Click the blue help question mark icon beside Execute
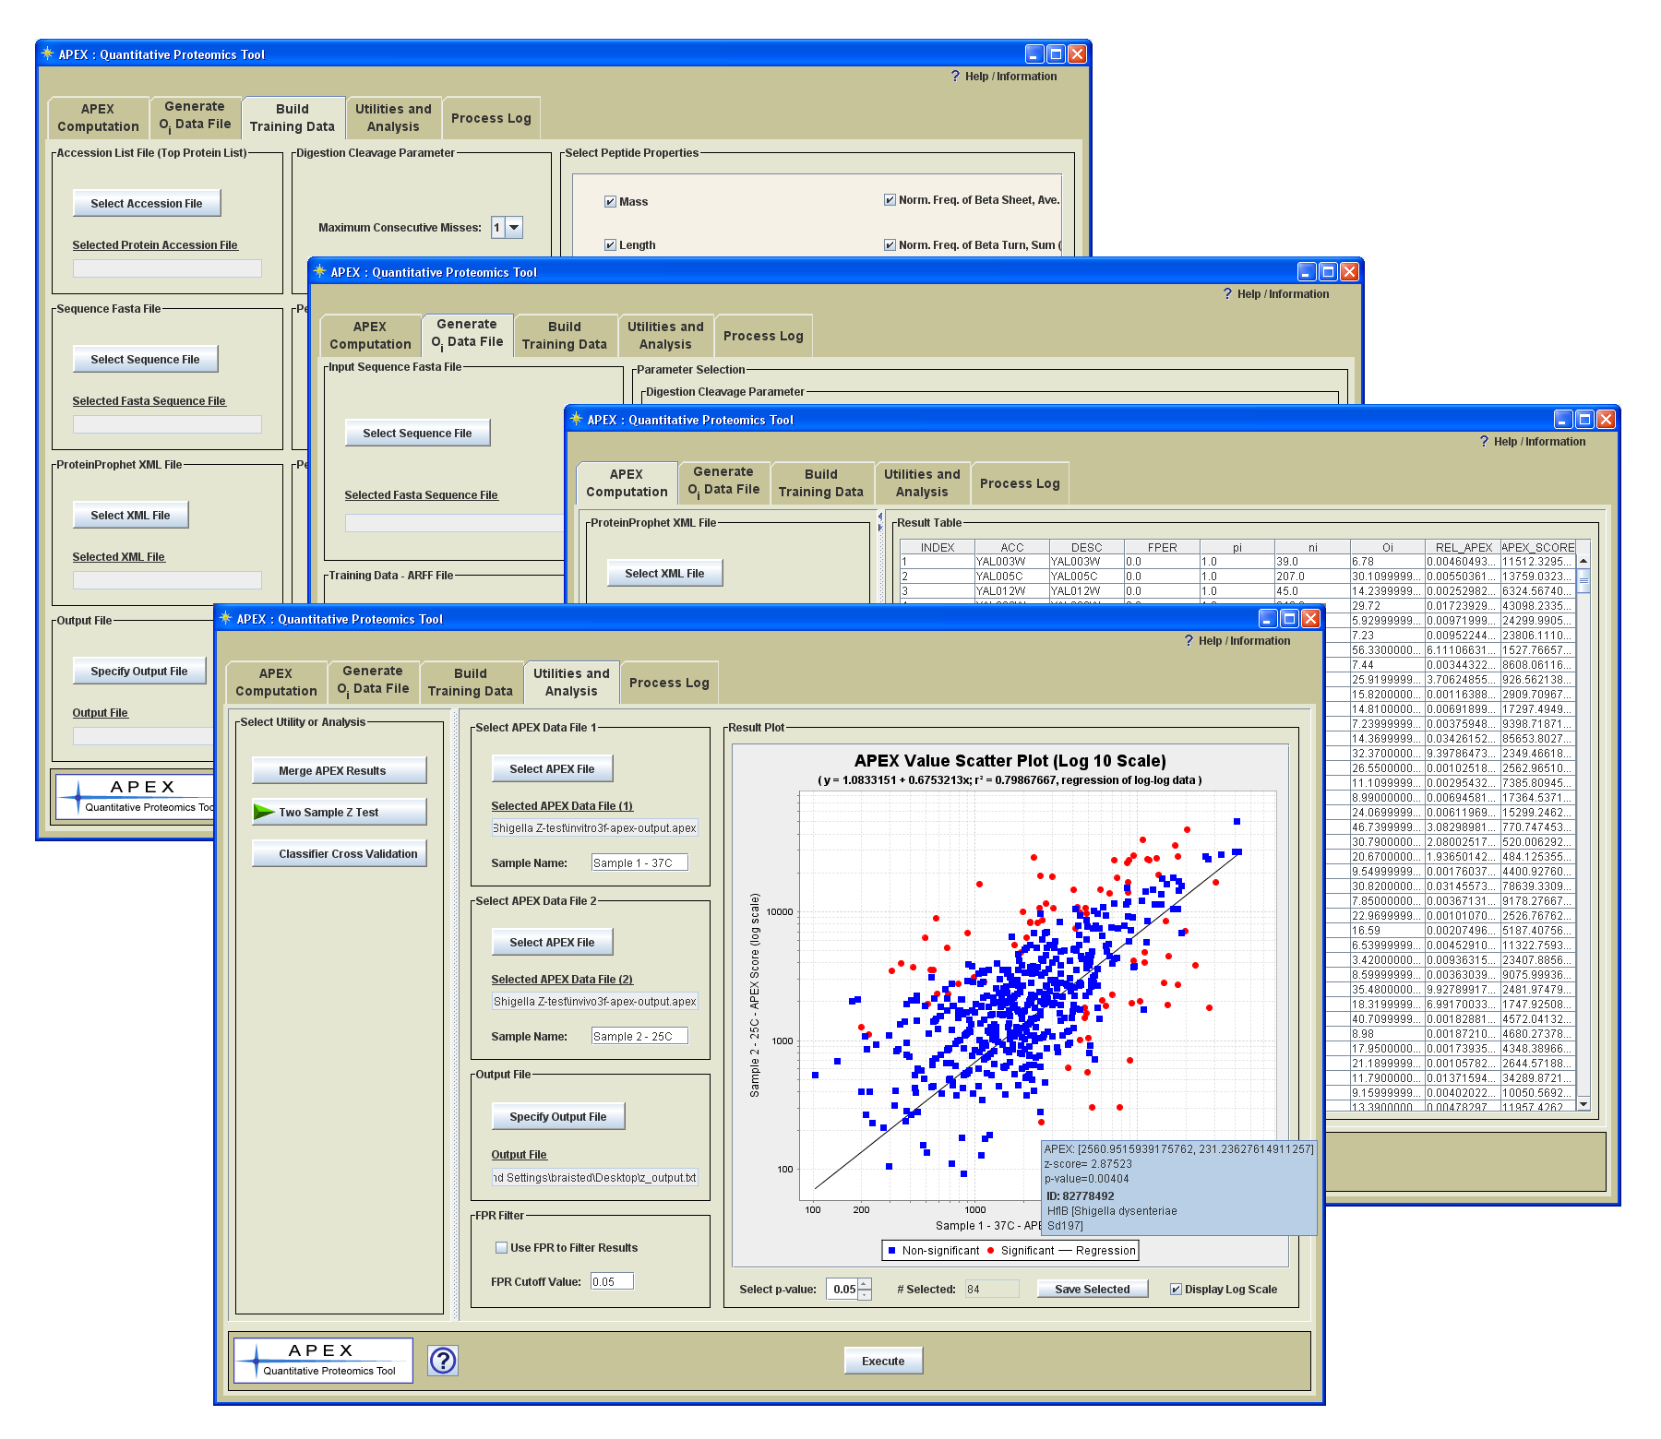1661x1439 pixels. [x=443, y=1361]
